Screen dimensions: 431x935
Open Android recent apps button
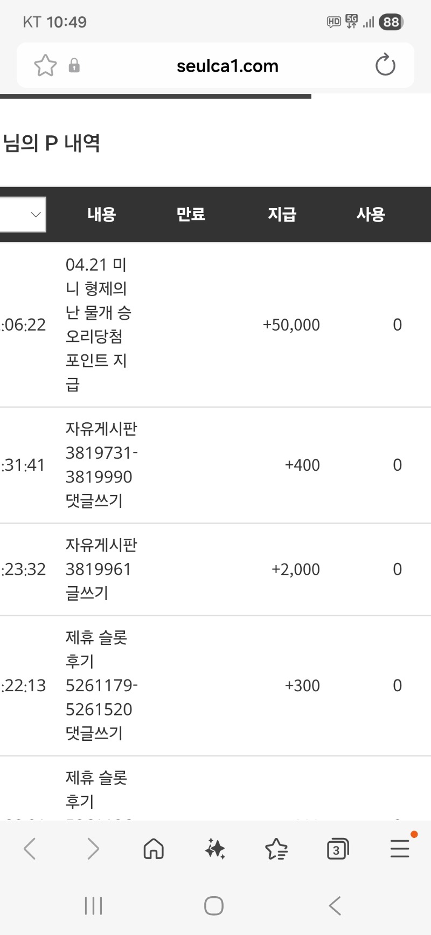(x=93, y=906)
